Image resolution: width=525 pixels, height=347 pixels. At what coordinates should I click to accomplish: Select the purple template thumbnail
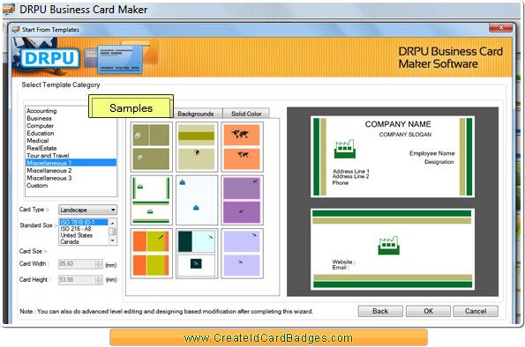[x=242, y=200]
